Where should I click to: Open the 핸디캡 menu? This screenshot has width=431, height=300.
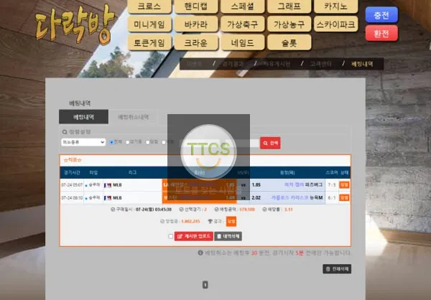pyautogui.click(x=195, y=6)
